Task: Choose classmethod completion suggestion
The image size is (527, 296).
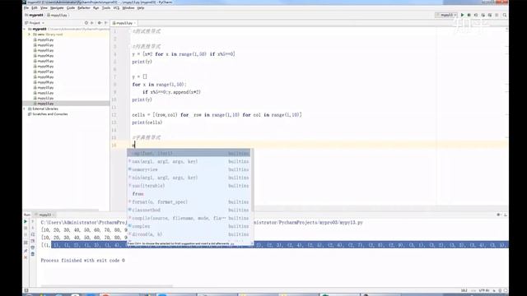Action: pos(189,210)
